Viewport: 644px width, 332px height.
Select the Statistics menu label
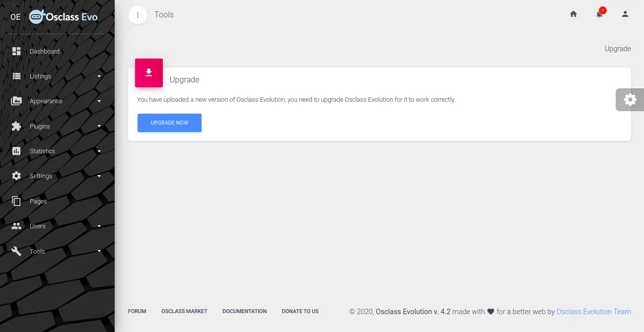[x=42, y=151]
